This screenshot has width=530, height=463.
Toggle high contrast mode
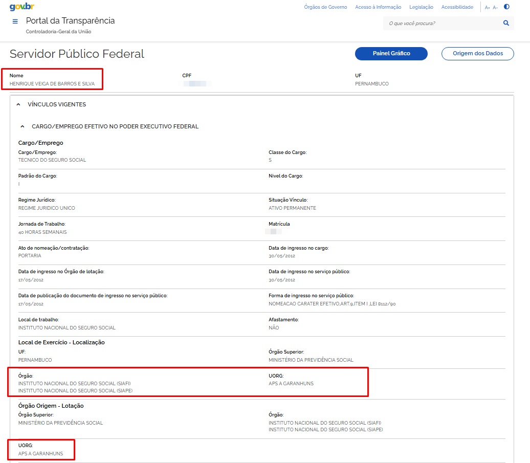click(506, 7)
